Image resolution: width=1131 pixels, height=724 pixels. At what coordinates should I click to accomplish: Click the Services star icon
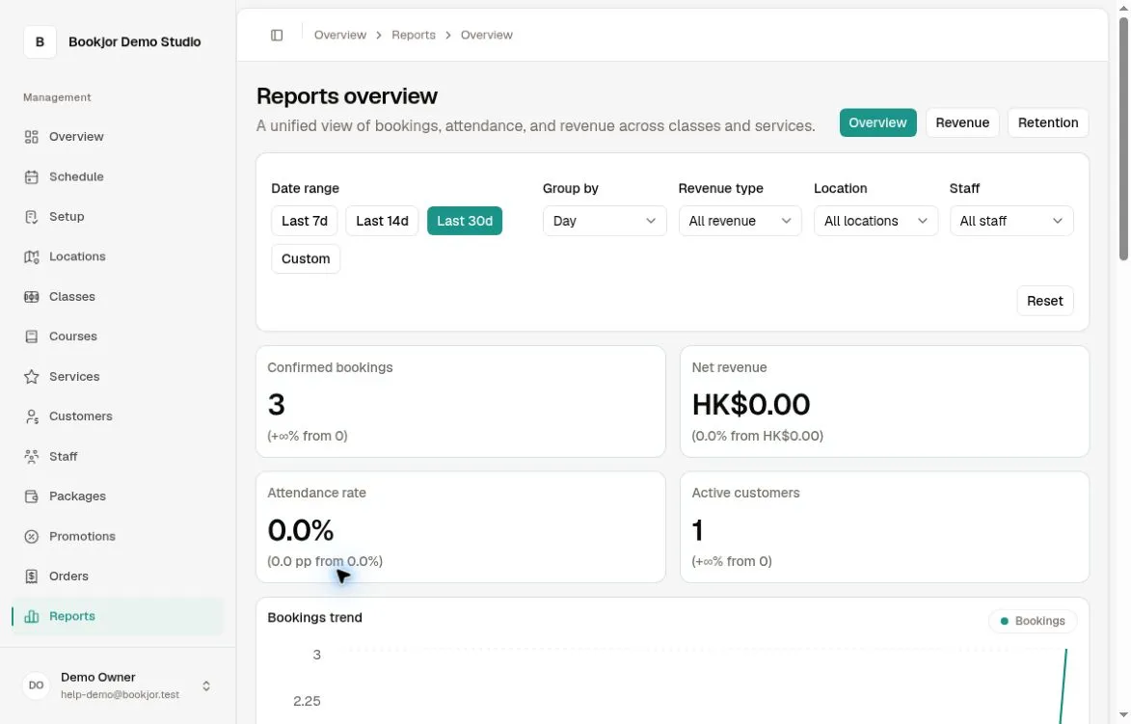[x=31, y=376]
